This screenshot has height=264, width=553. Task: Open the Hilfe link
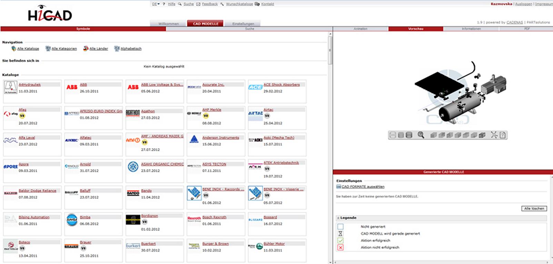(x=172, y=4)
